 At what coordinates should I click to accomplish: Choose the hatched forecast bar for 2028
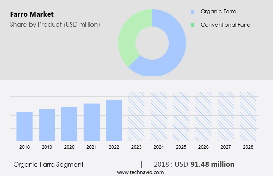point(248,116)
